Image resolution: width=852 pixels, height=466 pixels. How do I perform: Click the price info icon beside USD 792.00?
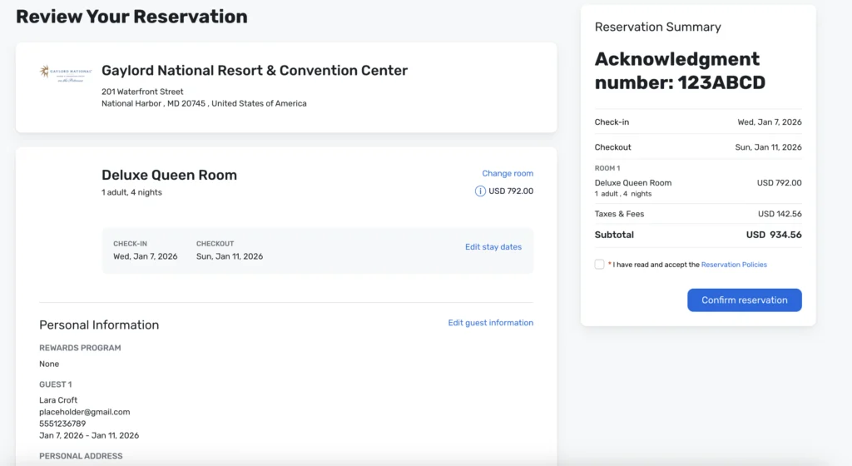click(480, 191)
